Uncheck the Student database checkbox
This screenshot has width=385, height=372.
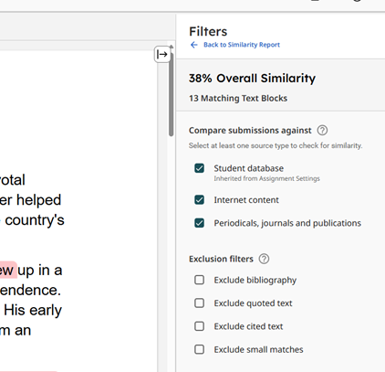tap(200, 168)
